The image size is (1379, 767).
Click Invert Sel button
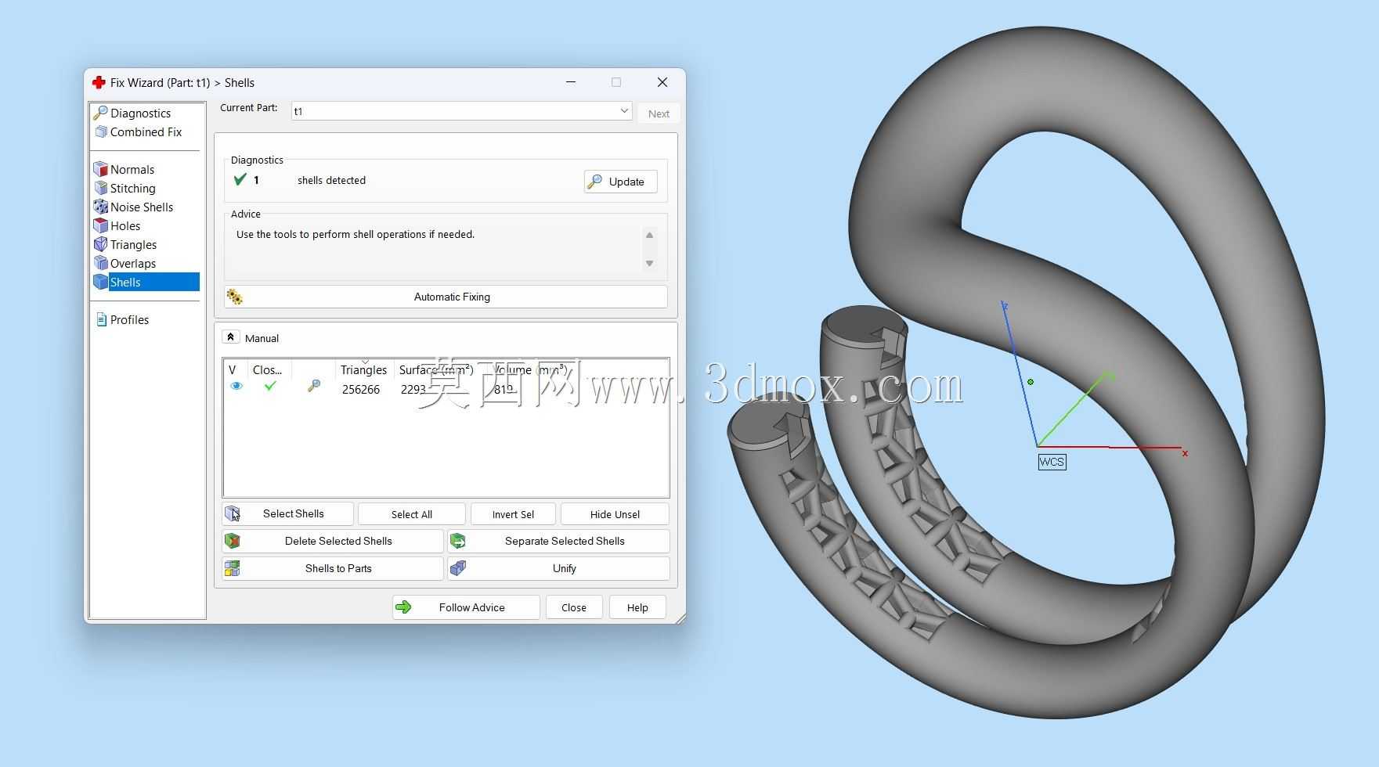[513, 514]
